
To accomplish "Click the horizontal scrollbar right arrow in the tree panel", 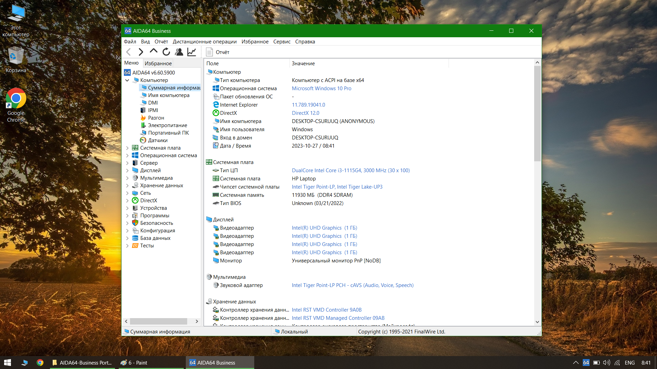I will tap(197, 322).
